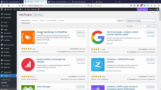This screenshot has height=90, width=161.
Task: Click Search Contacts in admin bar
Action: coord(142,9)
